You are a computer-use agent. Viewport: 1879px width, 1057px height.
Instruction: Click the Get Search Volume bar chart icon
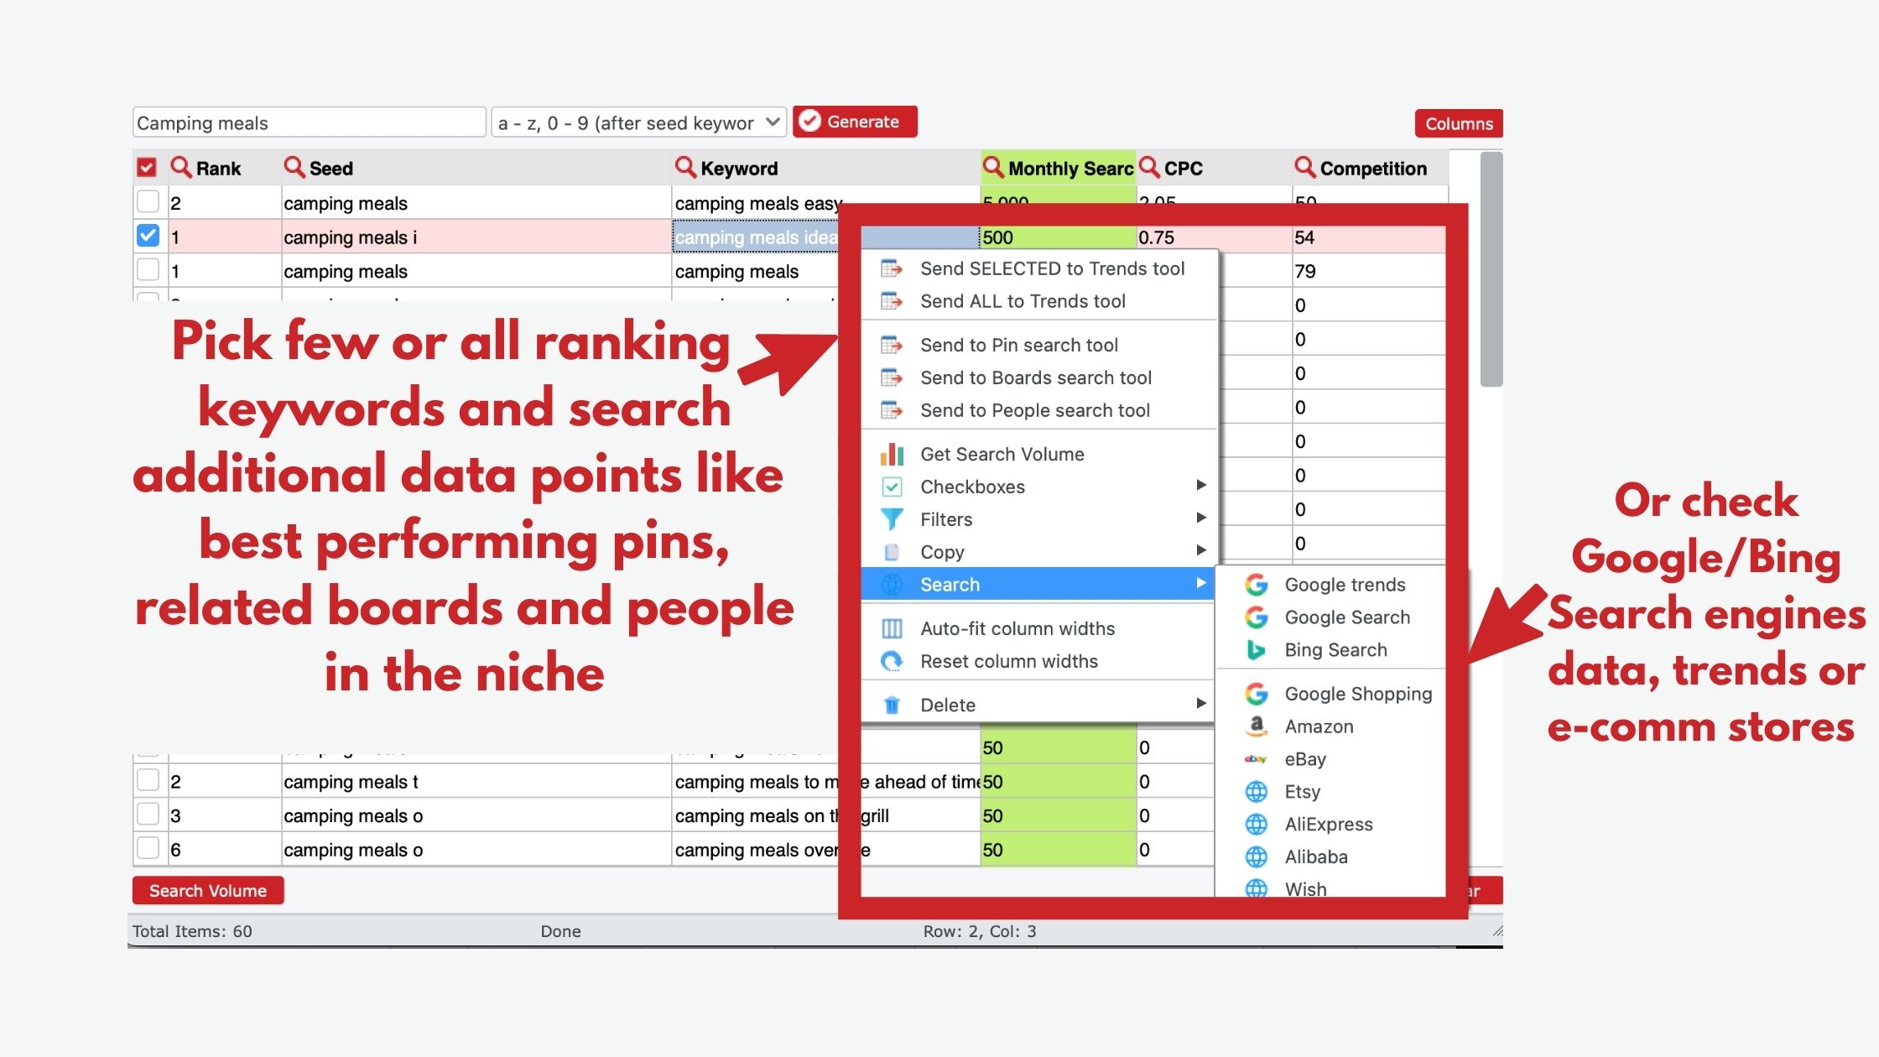(892, 454)
